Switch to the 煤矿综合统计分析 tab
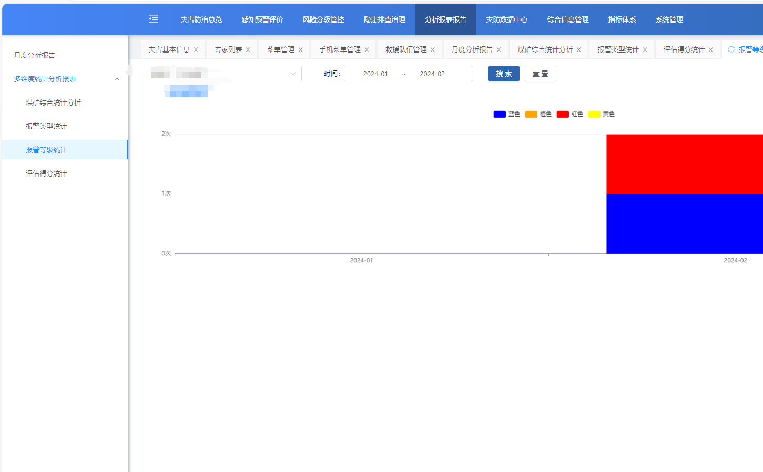 (x=545, y=49)
